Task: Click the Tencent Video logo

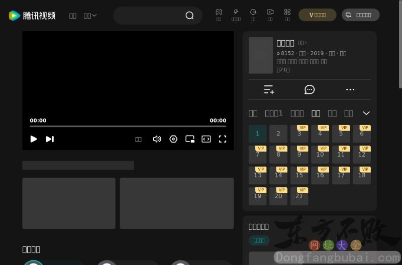Action: [x=32, y=16]
